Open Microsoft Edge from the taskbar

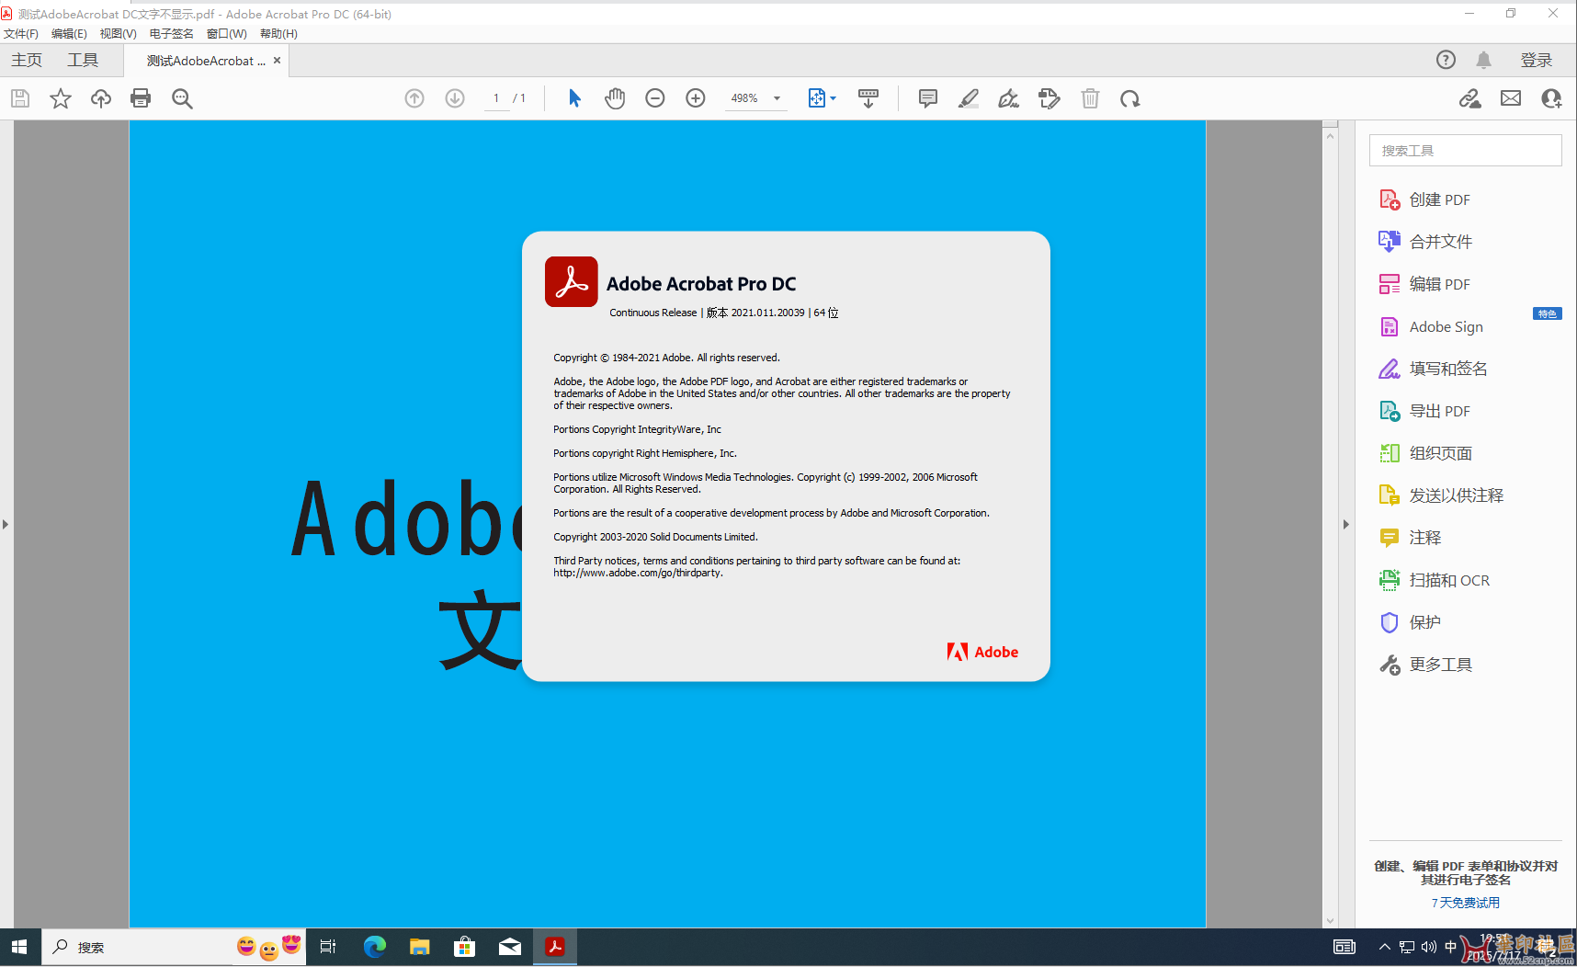pos(374,947)
